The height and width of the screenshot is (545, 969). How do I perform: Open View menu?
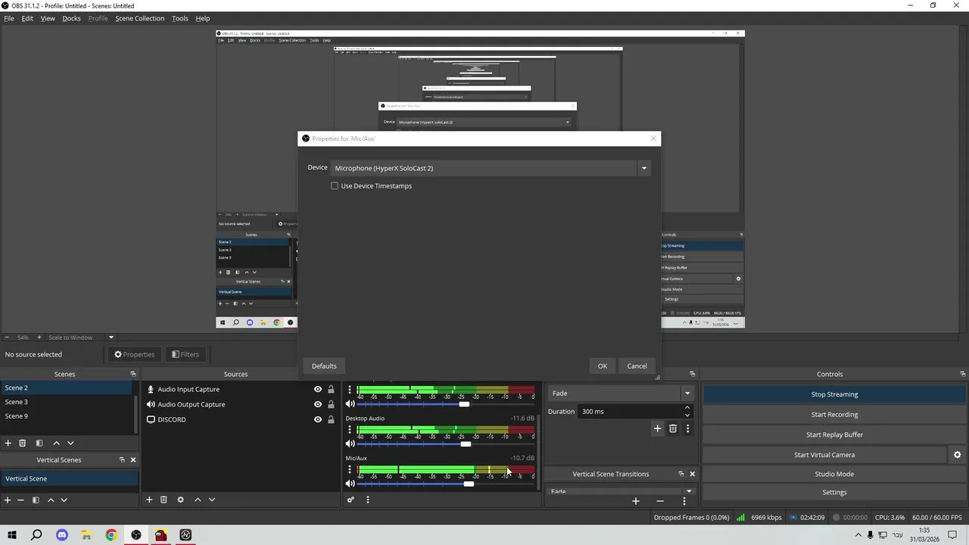point(48,18)
